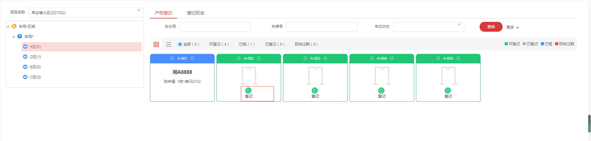
Task: Open the 项目名称 project dropdown
Action: (x=86, y=13)
